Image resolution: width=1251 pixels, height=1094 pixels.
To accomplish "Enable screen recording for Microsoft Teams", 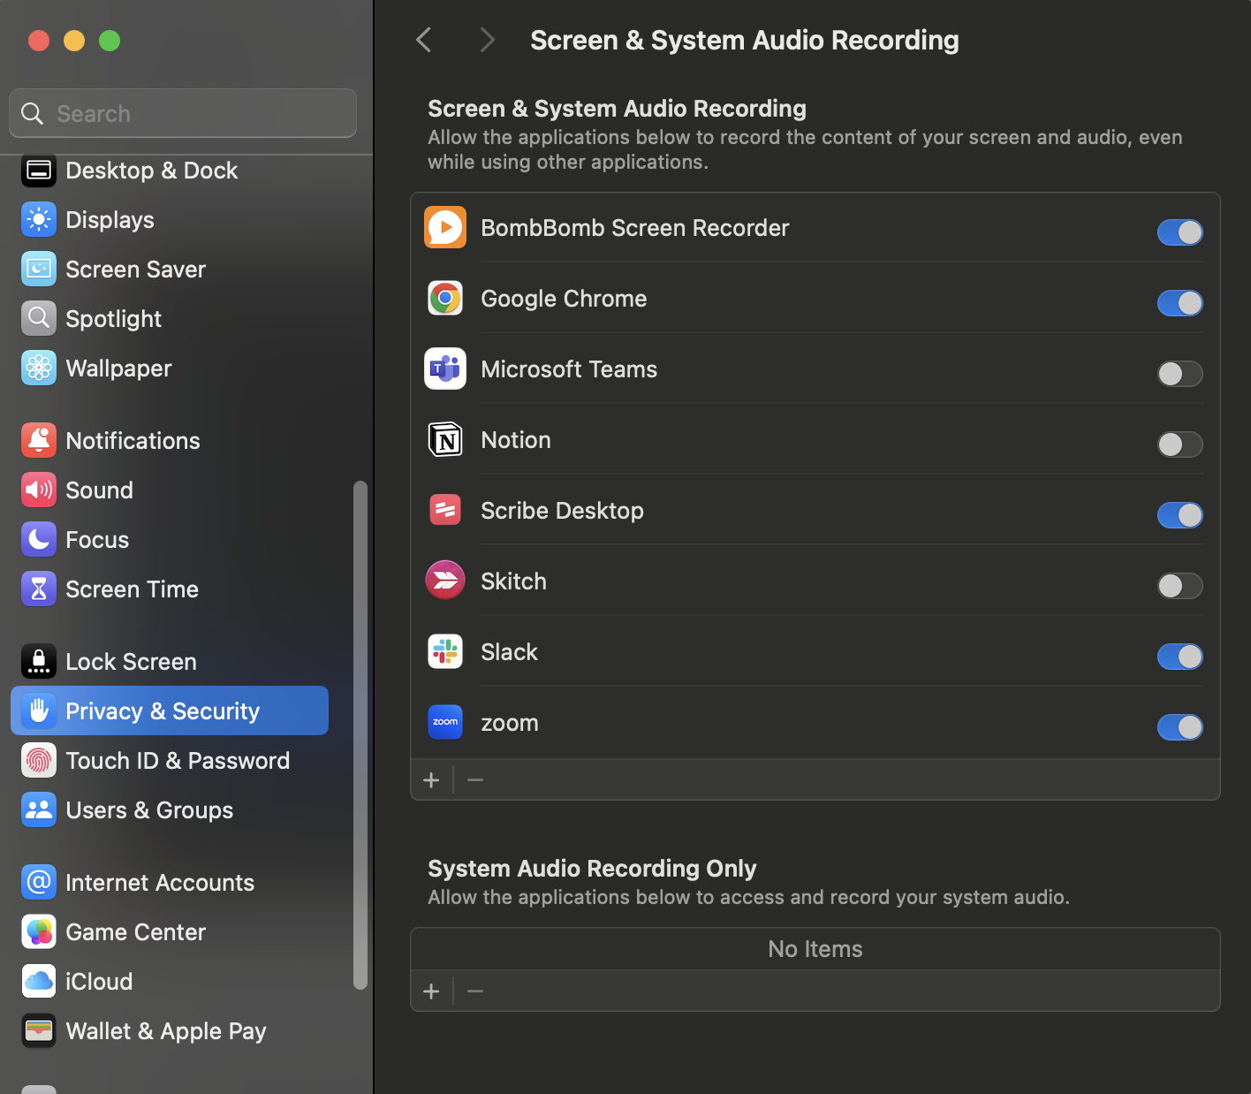I will (1179, 374).
